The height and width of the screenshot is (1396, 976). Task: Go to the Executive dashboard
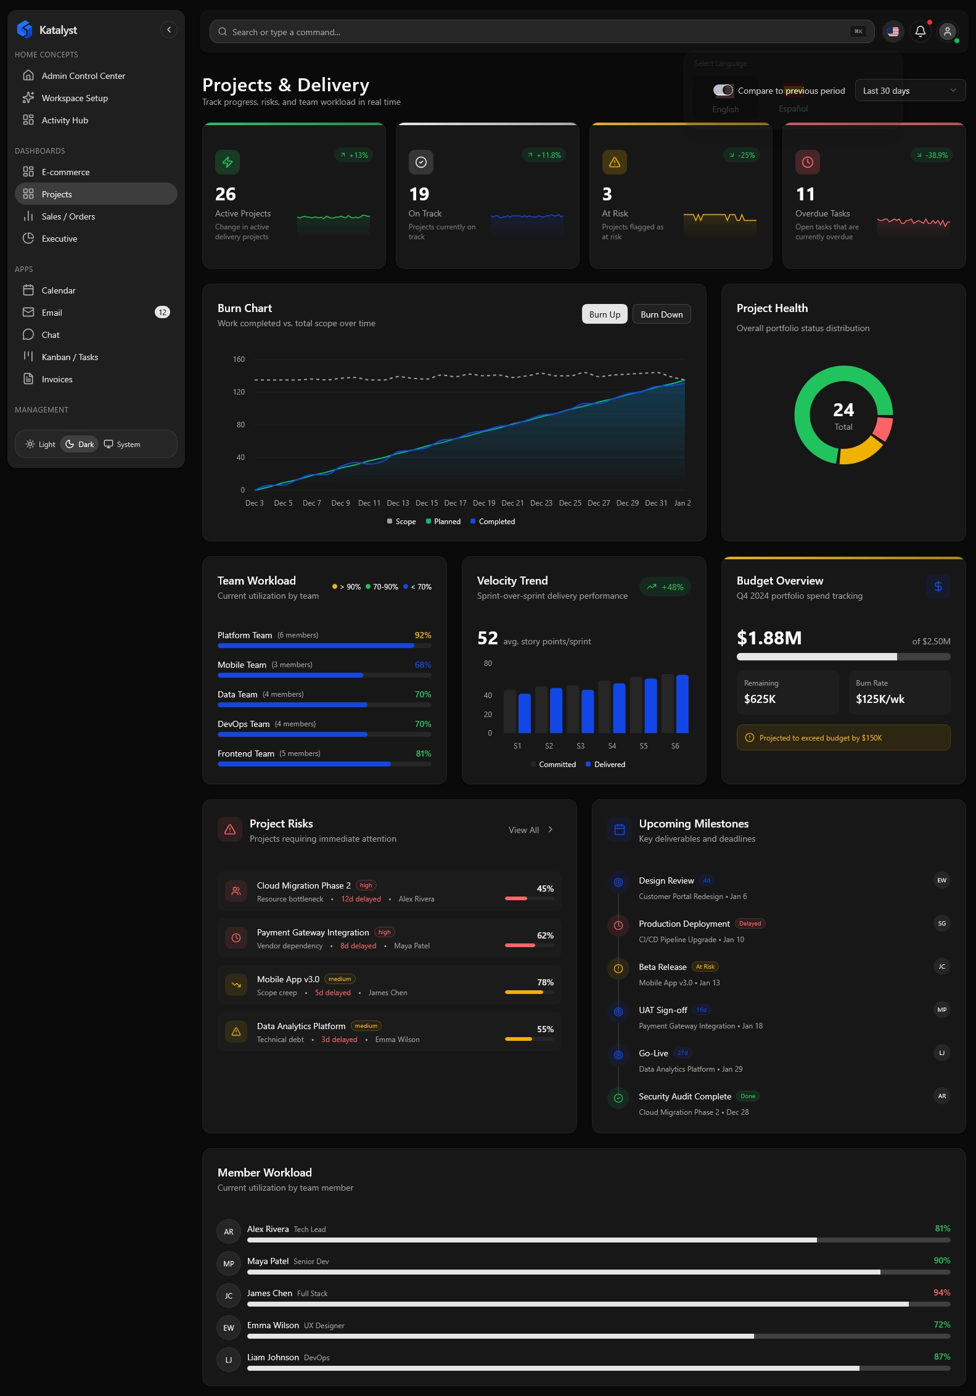(59, 239)
